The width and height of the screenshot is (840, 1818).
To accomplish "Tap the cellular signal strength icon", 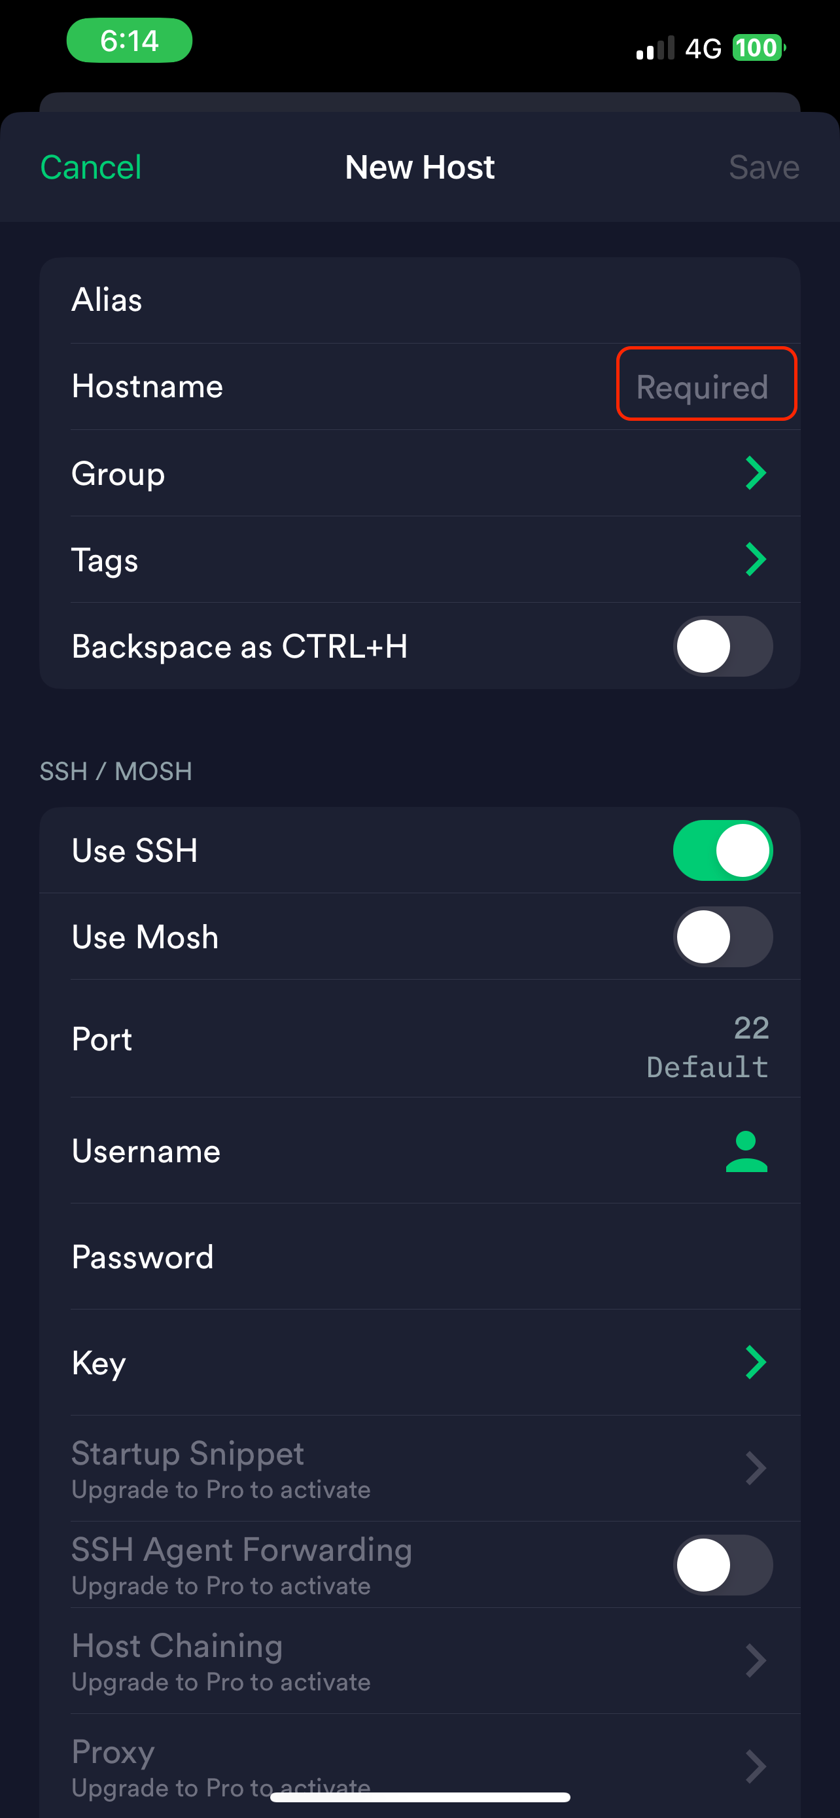I will tap(656, 48).
